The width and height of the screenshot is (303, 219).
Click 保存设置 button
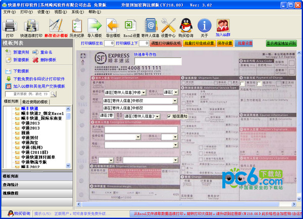tap(225, 43)
